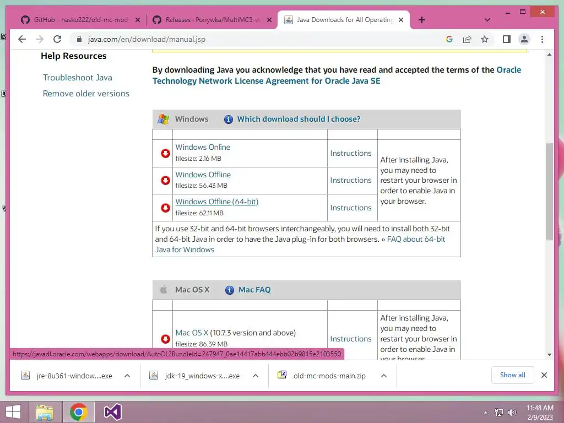Select Java Downloads for All Operating tab
The width and height of the screenshot is (564, 423).
tap(345, 20)
